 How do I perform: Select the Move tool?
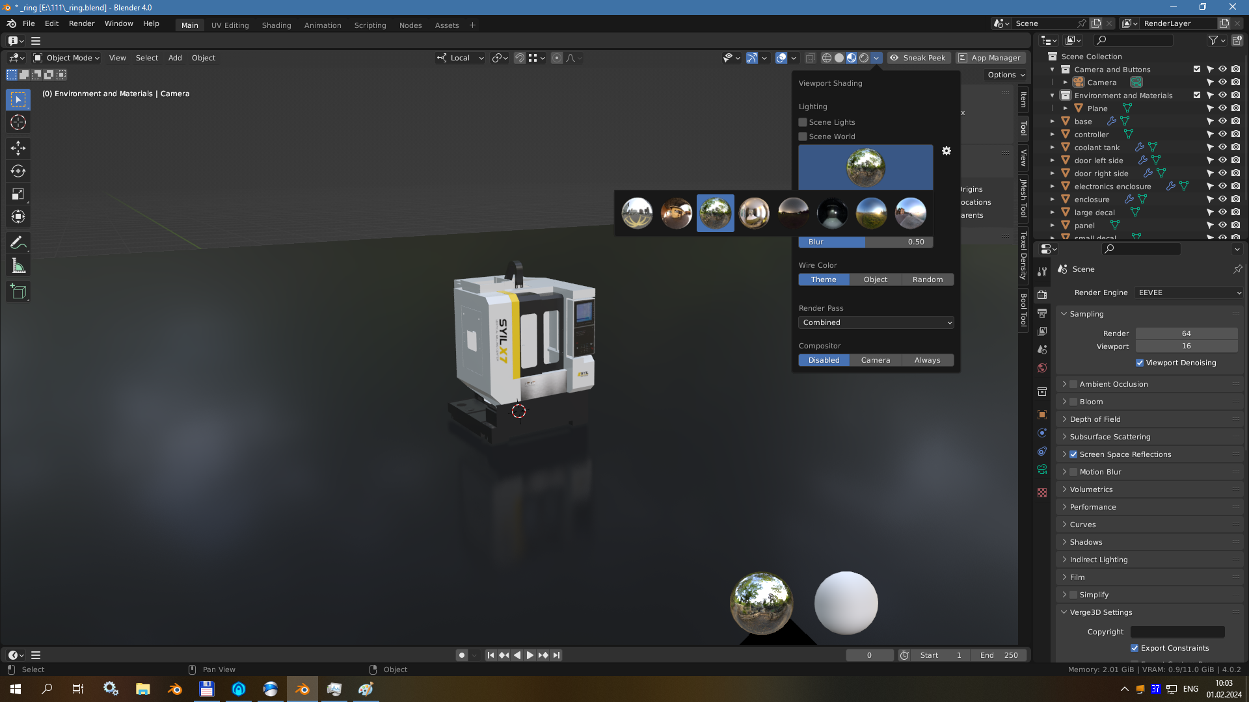tap(18, 149)
